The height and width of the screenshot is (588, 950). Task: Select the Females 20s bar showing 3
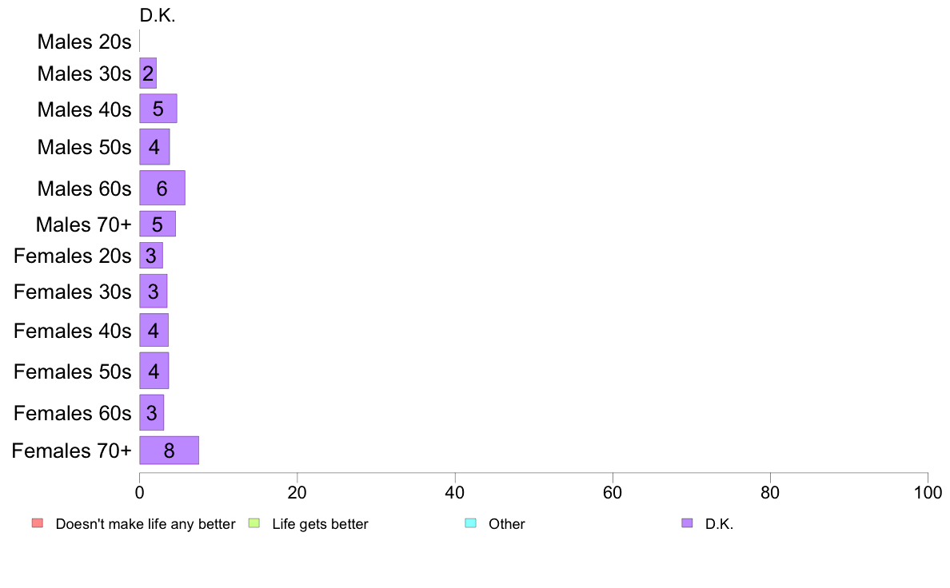(151, 256)
